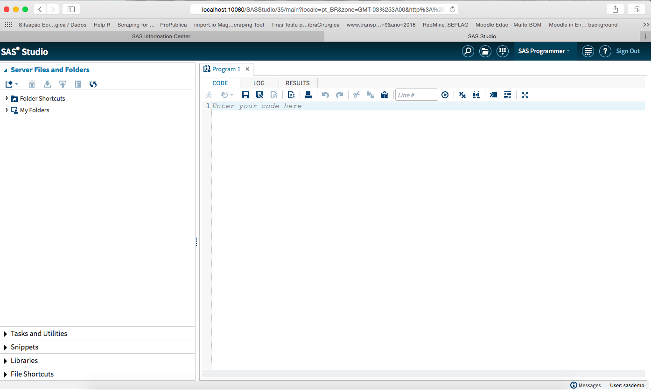The height and width of the screenshot is (390, 651).
Task: Click the browser address bar
Action: point(324,9)
